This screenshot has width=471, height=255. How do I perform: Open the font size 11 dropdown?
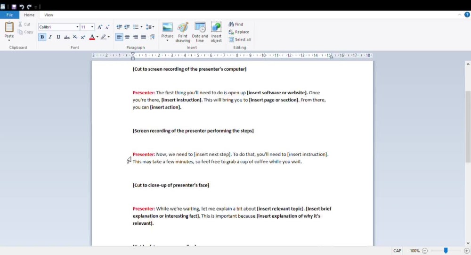point(92,27)
